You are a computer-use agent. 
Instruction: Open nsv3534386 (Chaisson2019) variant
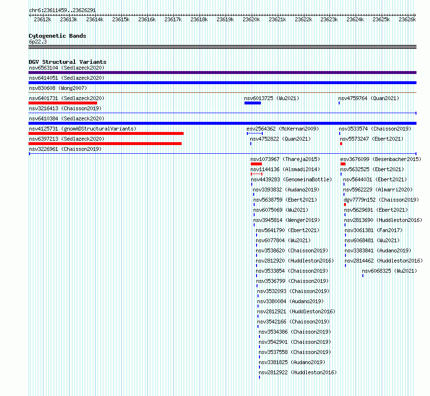coord(295,332)
